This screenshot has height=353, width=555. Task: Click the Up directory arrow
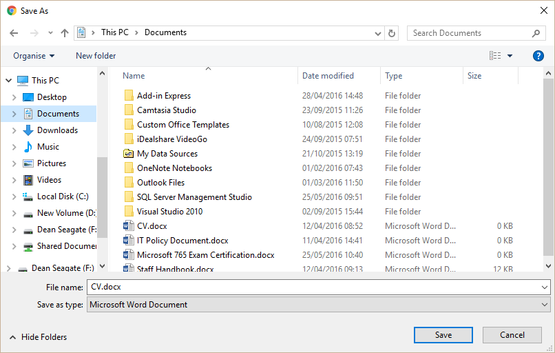pyautogui.click(x=65, y=33)
